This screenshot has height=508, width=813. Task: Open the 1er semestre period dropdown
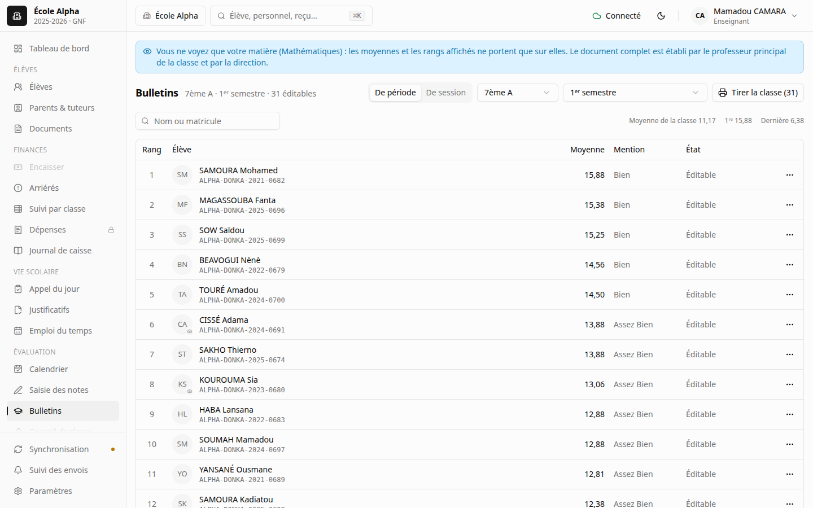[635, 93]
